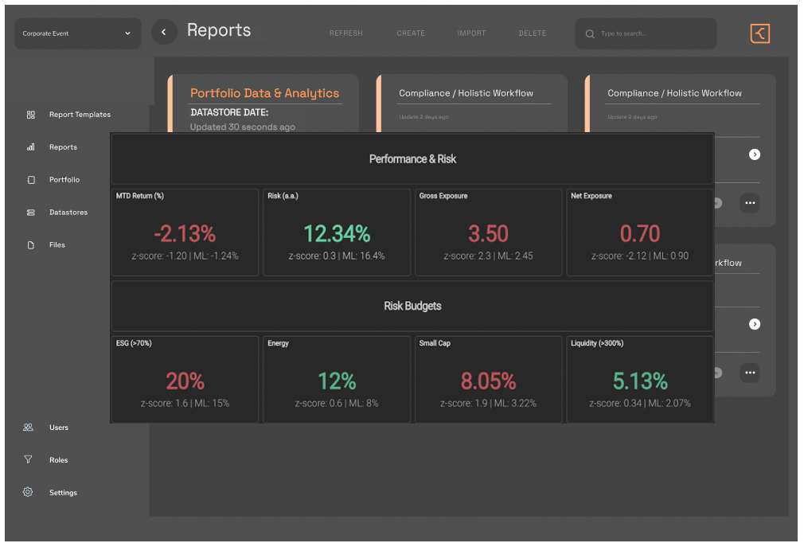804x547 pixels.
Task: Click the Datastores sidebar icon
Action: [31, 213]
